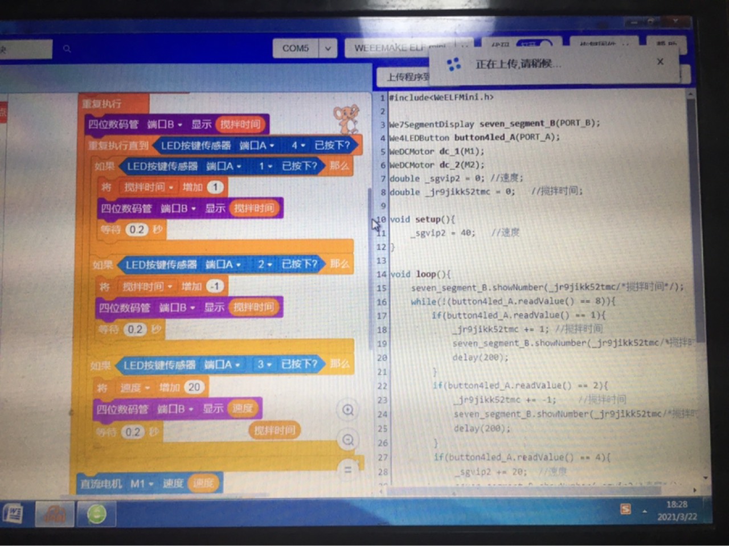Click the 速度 reporter in the 直流电机 M1 block
729x546 pixels.
click(203, 483)
